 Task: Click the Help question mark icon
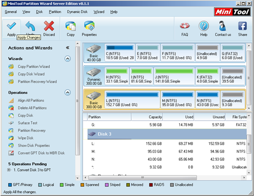coord(204,26)
